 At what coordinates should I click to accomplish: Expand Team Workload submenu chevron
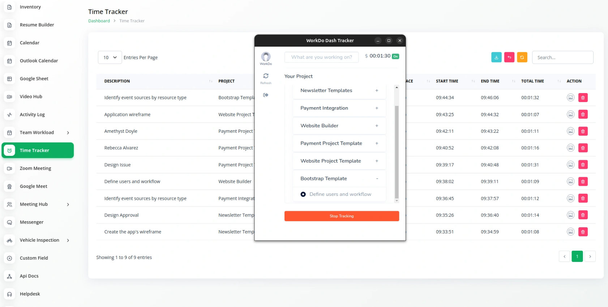(68, 133)
